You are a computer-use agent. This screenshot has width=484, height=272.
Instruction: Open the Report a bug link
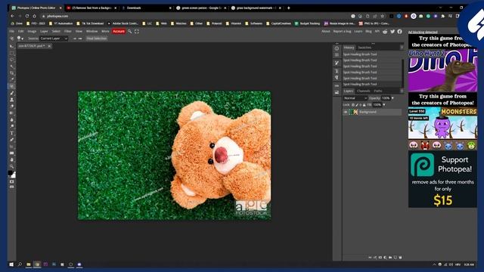tap(342, 32)
